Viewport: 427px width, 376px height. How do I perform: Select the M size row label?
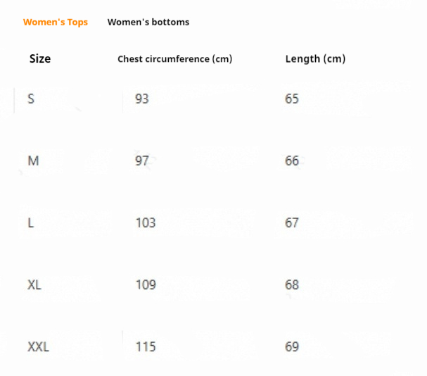tap(33, 161)
